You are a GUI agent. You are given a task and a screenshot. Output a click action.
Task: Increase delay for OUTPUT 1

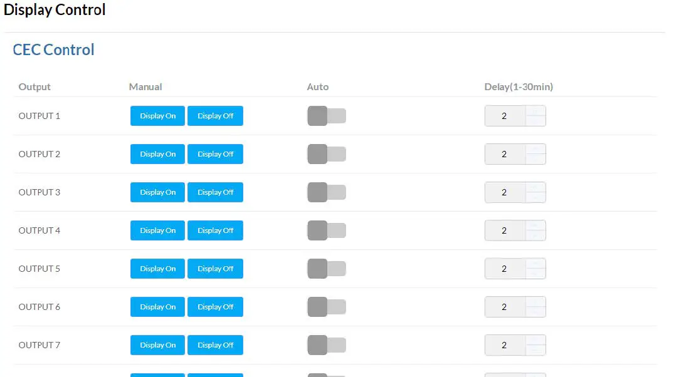pos(535,111)
